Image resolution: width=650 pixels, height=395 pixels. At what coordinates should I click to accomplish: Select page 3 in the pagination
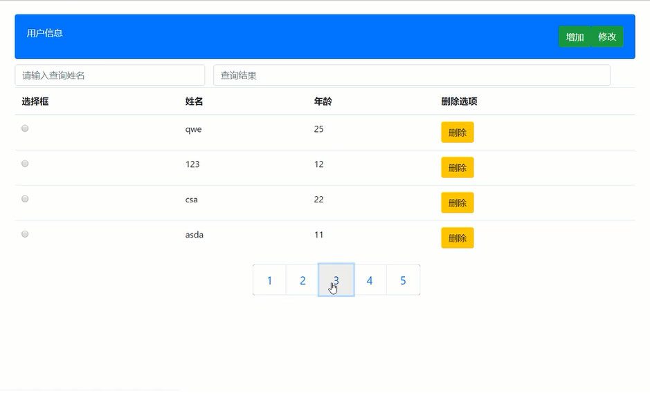[336, 280]
